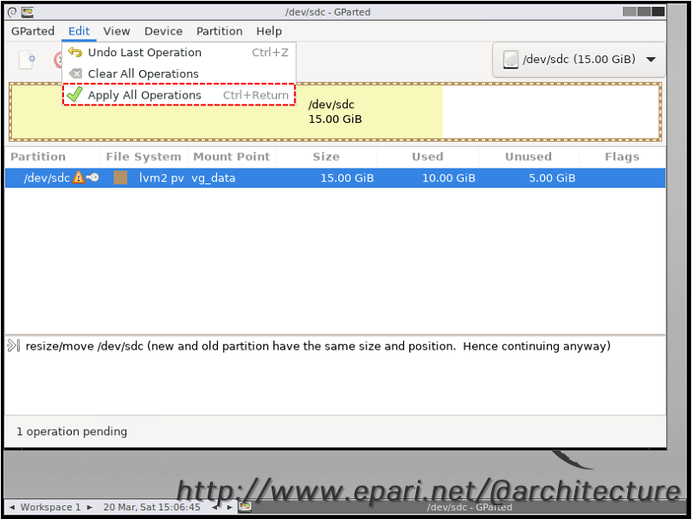The width and height of the screenshot is (692, 519).
Task: Click the device selector dropdown arrow
Action: (x=651, y=59)
